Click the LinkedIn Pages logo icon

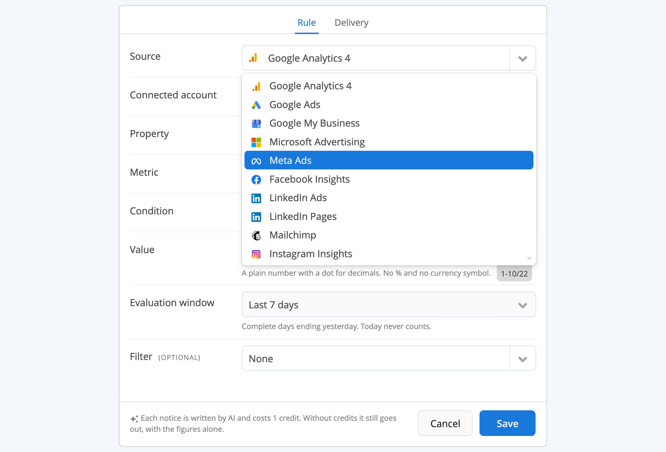[x=256, y=217]
